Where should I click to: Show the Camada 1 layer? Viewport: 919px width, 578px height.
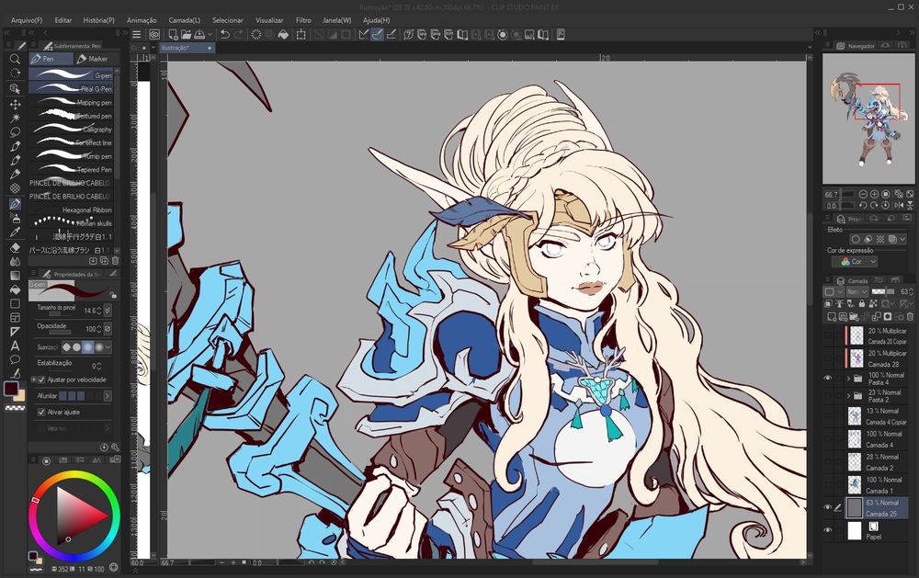(x=828, y=485)
